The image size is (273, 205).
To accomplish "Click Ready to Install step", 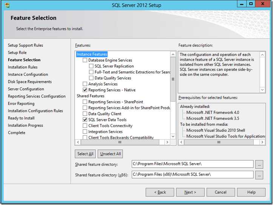I will click(21, 118).
